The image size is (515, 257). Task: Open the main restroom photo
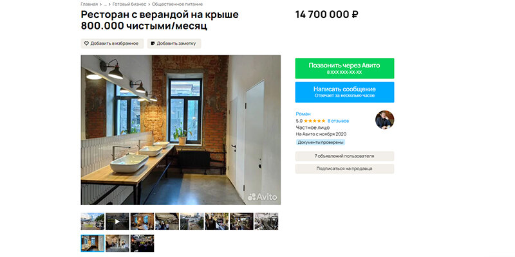click(181, 130)
